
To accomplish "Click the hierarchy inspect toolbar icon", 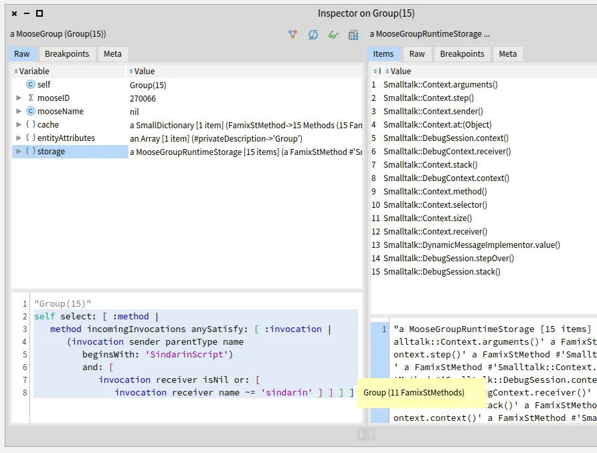I will pos(292,35).
